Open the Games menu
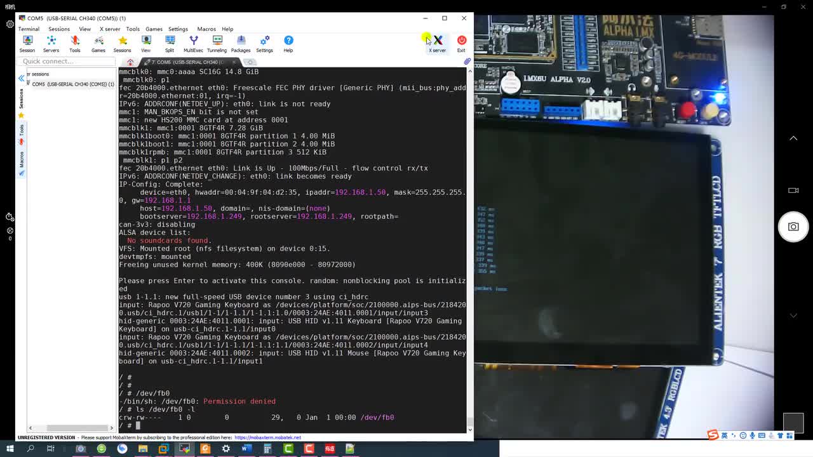Image resolution: width=813 pixels, height=457 pixels. point(154,29)
